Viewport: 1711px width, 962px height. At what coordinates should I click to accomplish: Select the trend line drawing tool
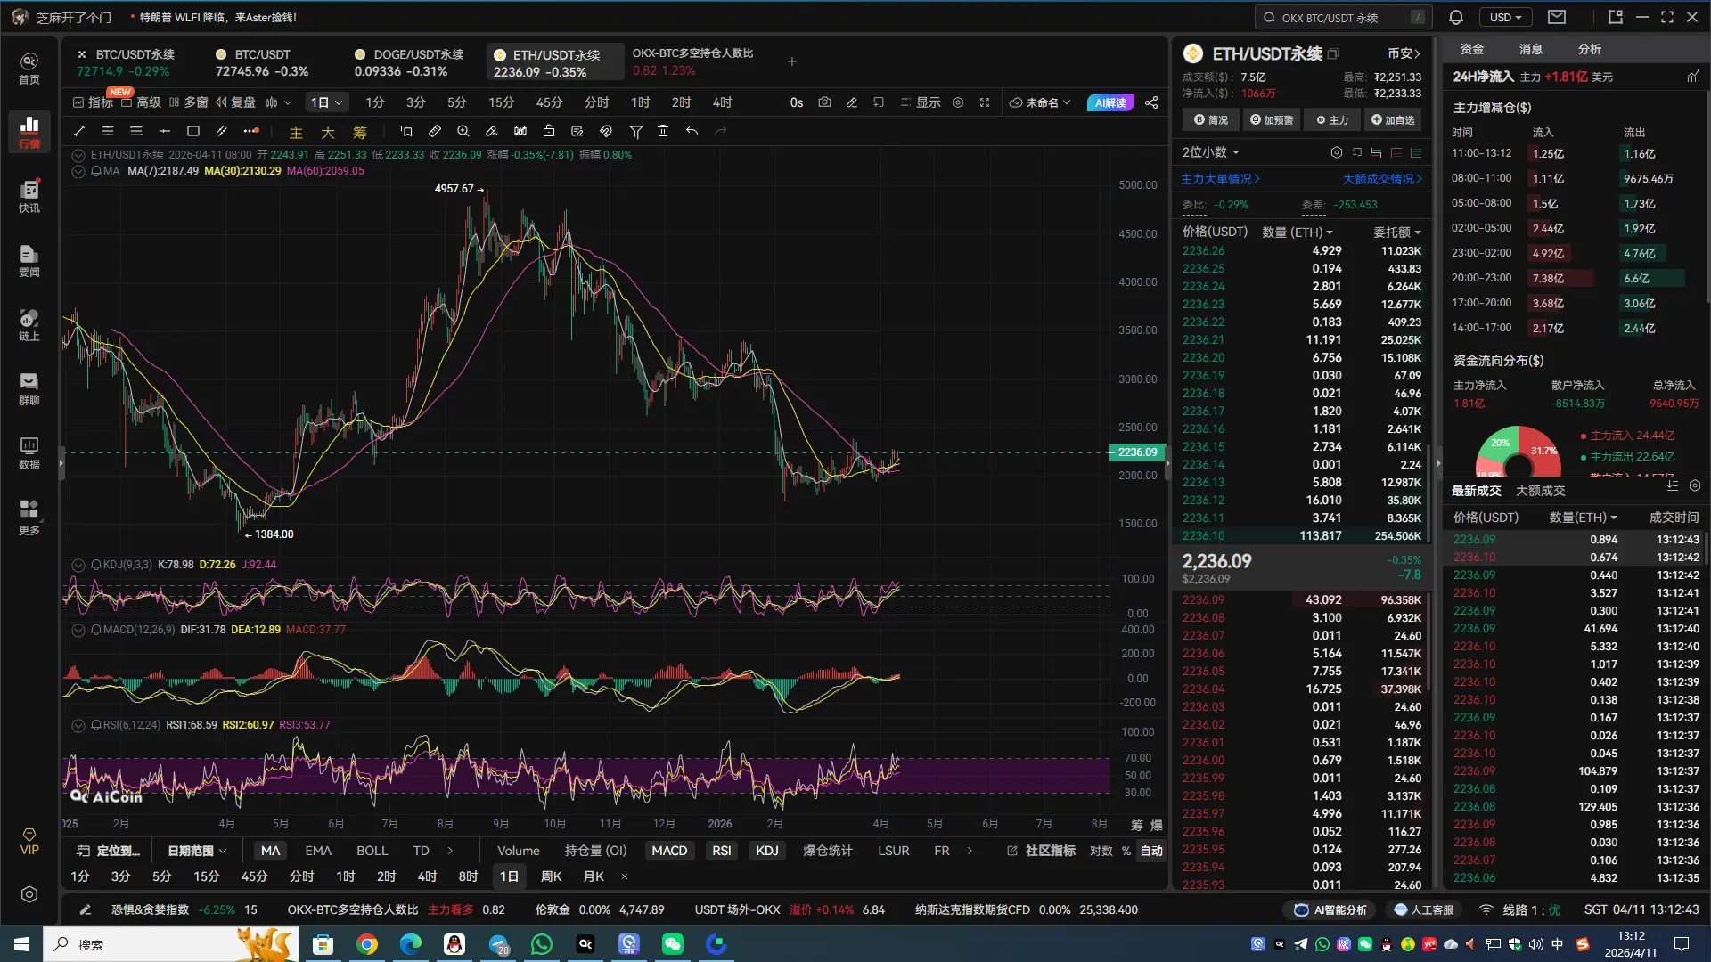79,131
